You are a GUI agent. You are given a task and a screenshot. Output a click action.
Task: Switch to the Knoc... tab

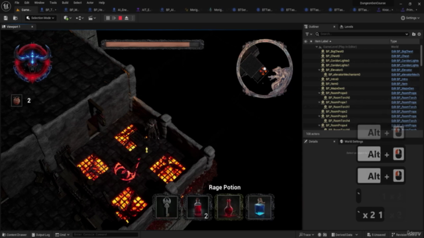click(385, 10)
